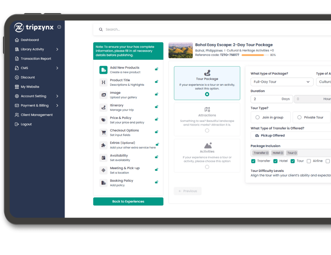The image size is (331, 255).
Task: Click the Transaction Report document icon
Action: coord(17,59)
